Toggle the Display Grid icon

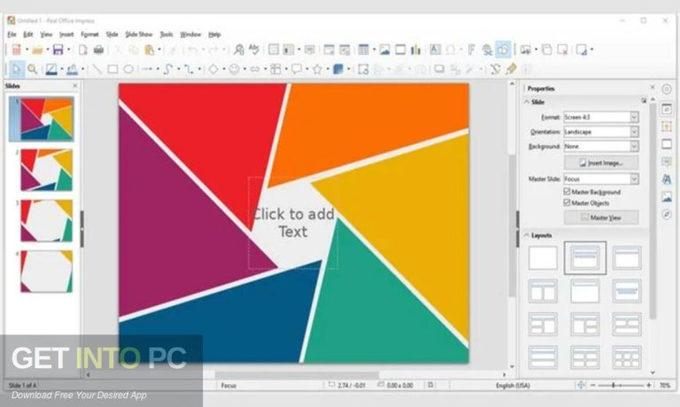pos(274,50)
